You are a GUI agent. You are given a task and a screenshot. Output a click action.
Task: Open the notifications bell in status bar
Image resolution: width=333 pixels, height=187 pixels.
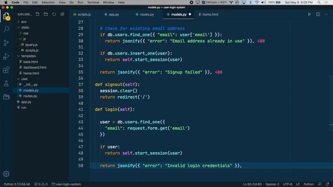click(327, 184)
